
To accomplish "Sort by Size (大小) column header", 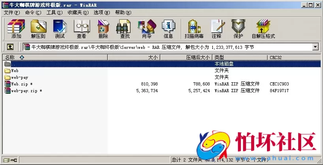I will point(134,57).
